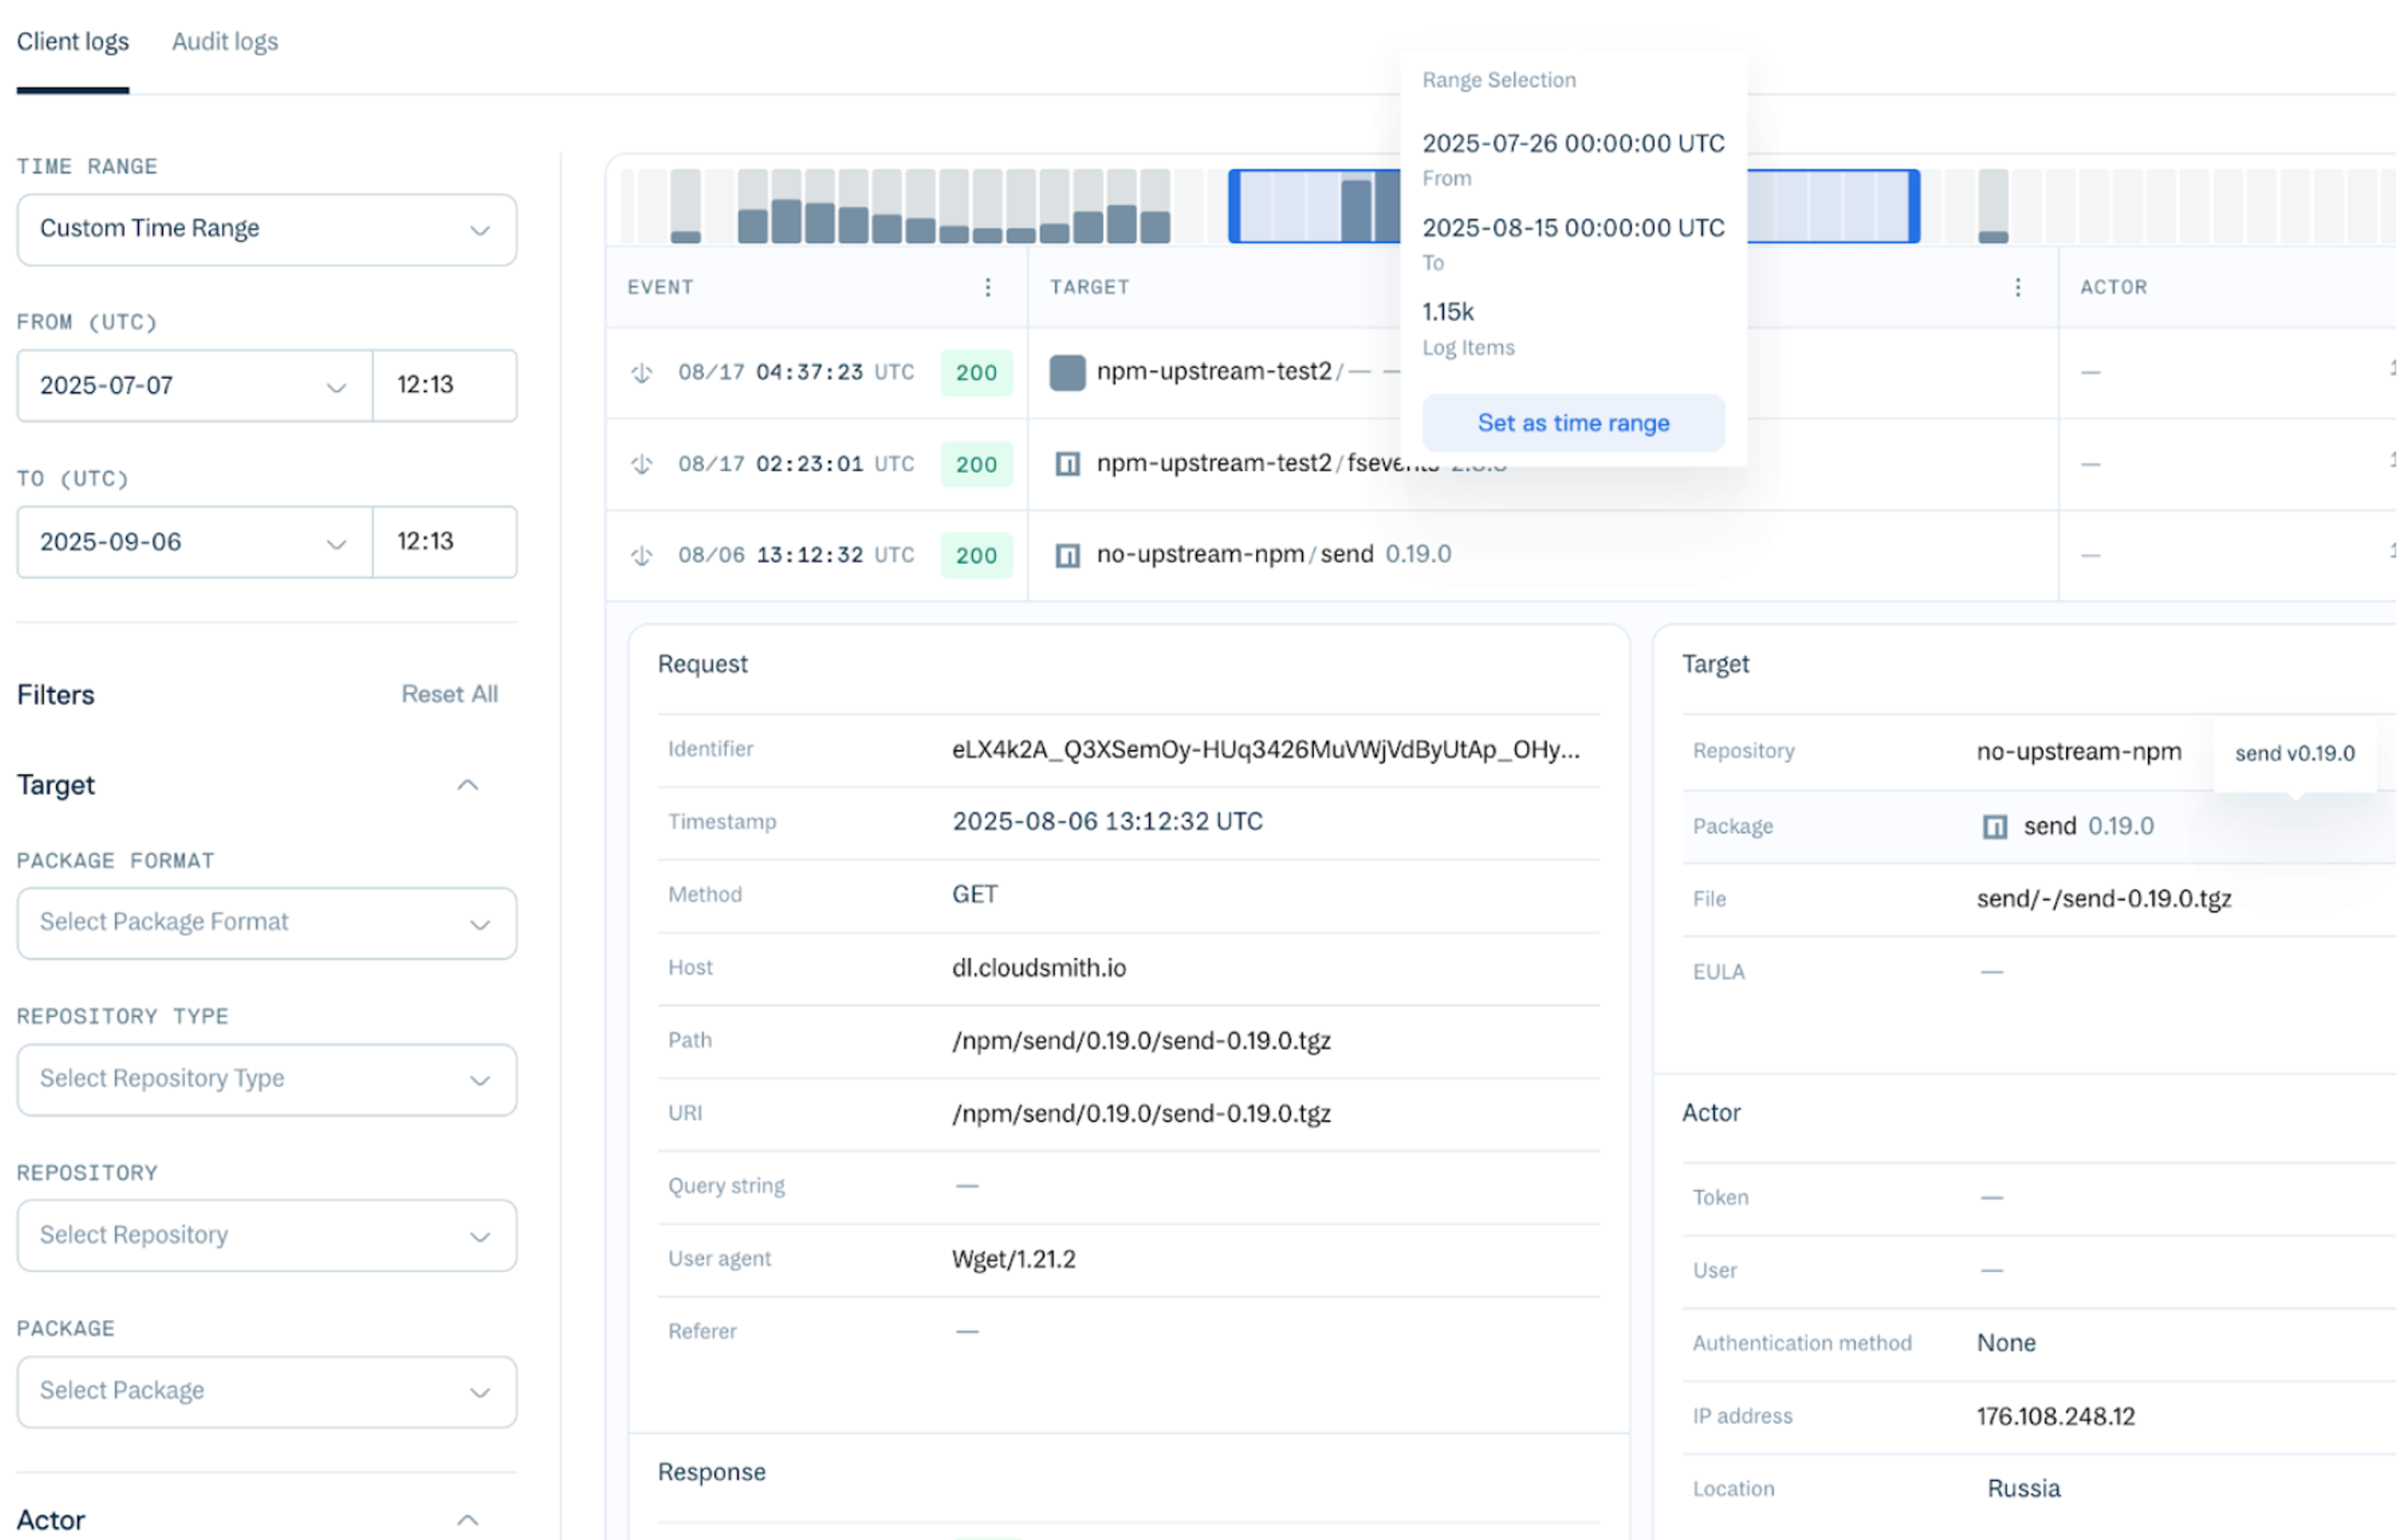Open TARGET column three-dot menu
Viewport: 2408px width, 1540px height.
pos(2018,287)
